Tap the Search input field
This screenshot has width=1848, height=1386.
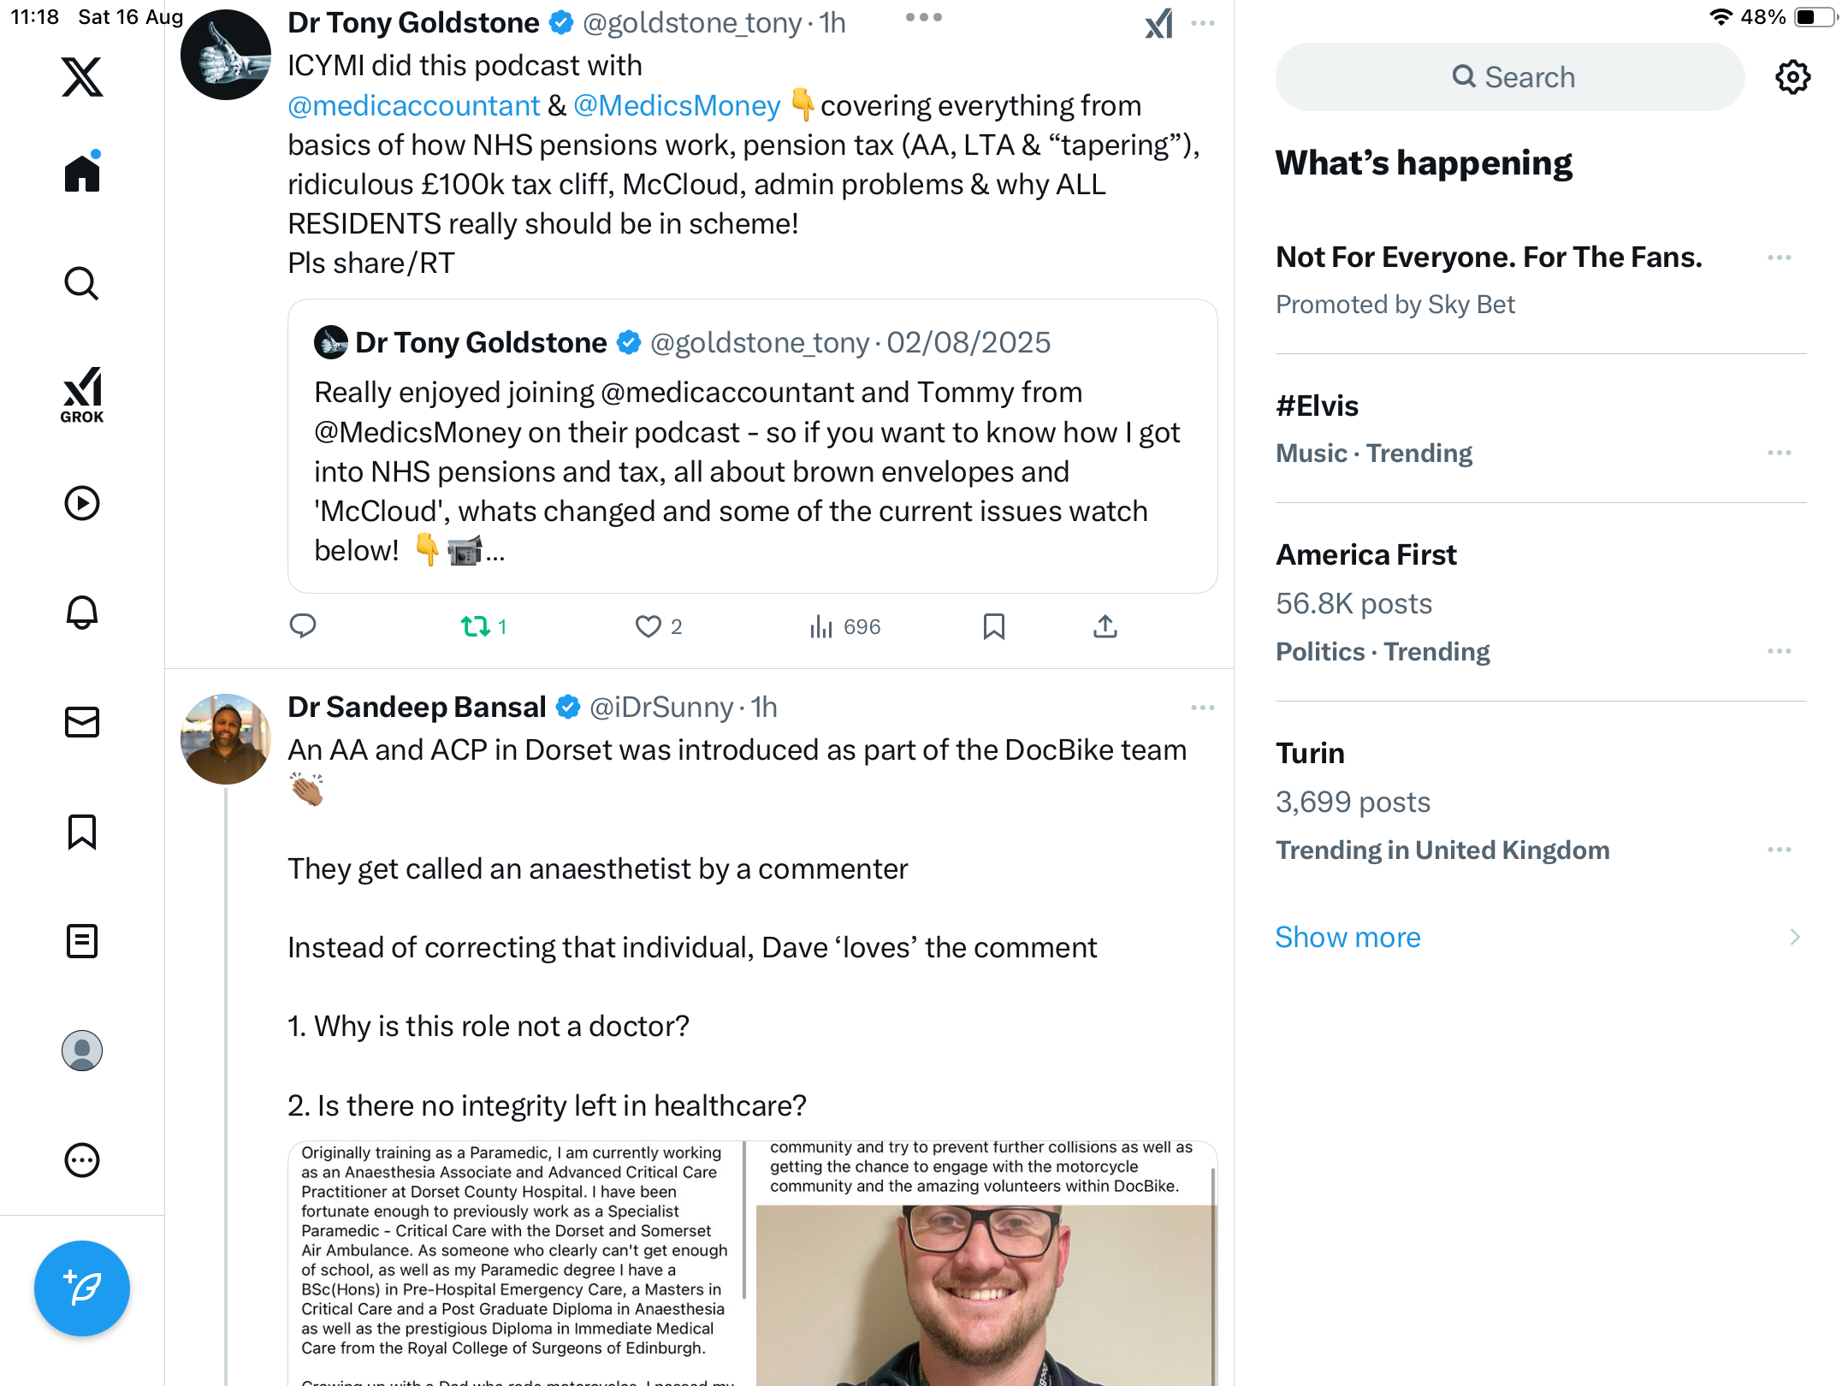pyautogui.click(x=1510, y=77)
